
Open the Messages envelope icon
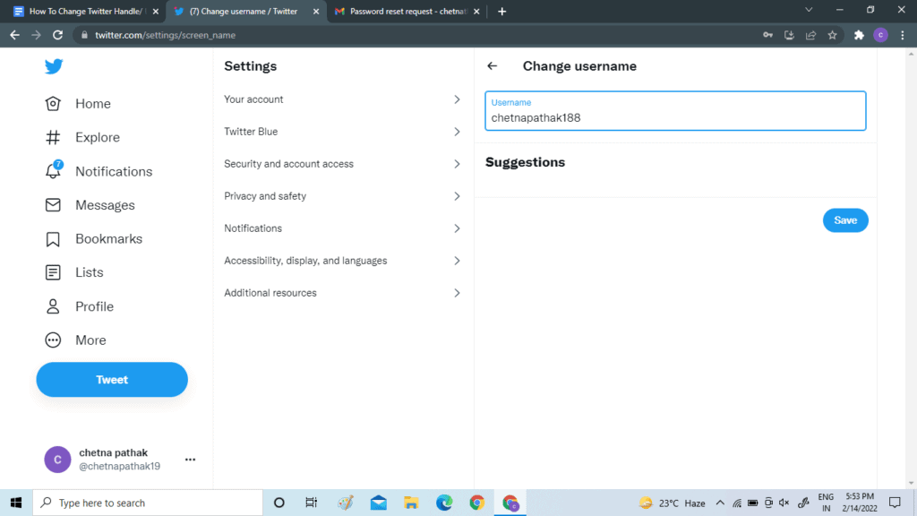53,205
